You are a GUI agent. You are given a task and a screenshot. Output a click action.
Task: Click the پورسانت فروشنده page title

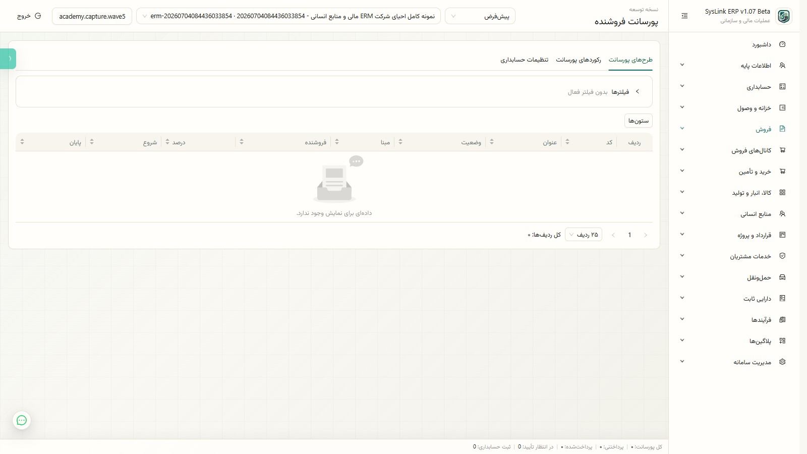(626, 21)
